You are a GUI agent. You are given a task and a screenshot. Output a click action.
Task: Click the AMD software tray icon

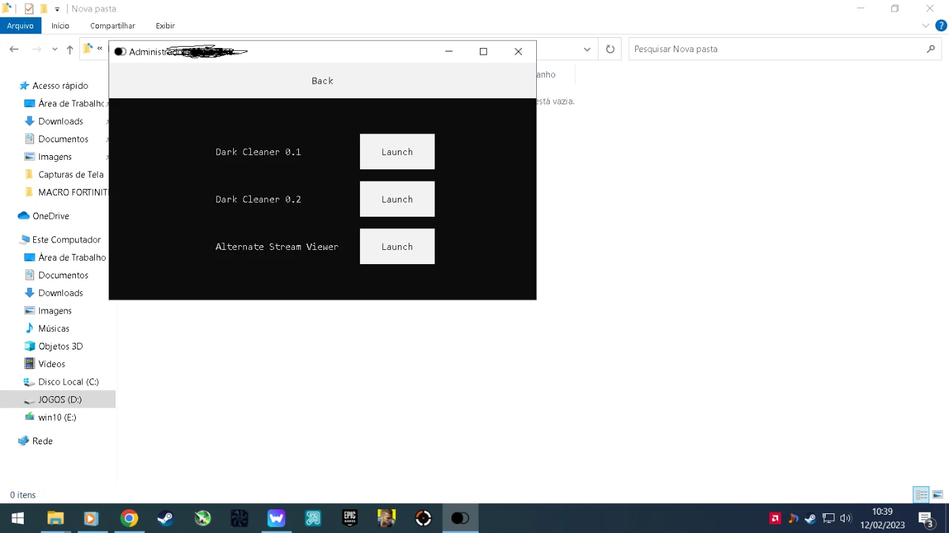pos(775,519)
